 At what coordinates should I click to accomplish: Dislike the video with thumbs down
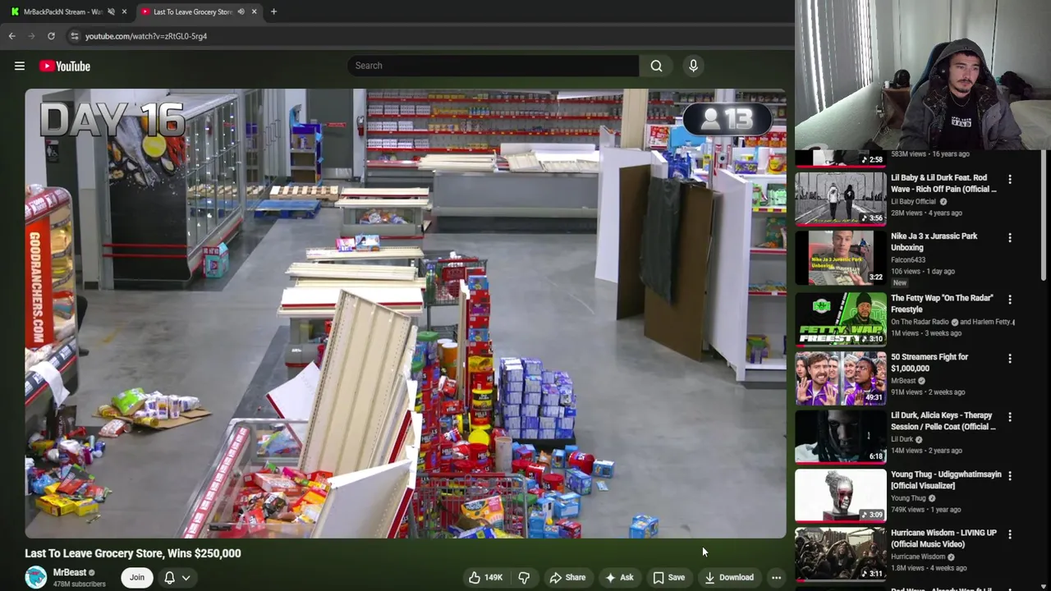(x=524, y=577)
